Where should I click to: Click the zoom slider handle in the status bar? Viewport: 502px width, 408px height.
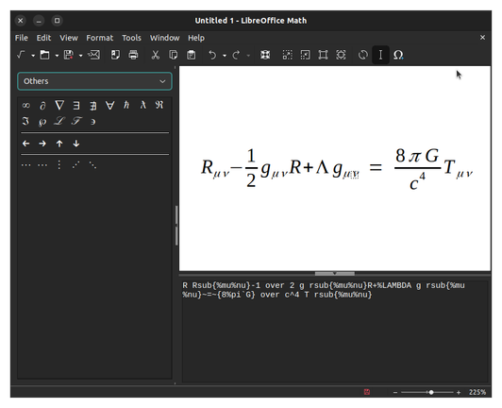coord(431,392)
